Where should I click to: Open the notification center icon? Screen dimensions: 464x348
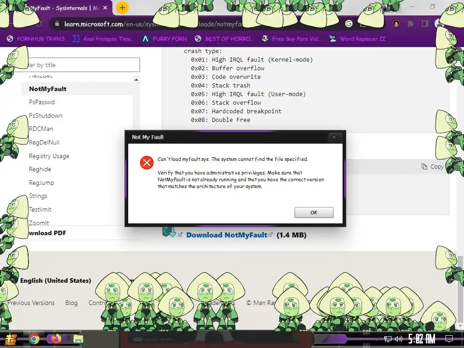click(449, 339)
